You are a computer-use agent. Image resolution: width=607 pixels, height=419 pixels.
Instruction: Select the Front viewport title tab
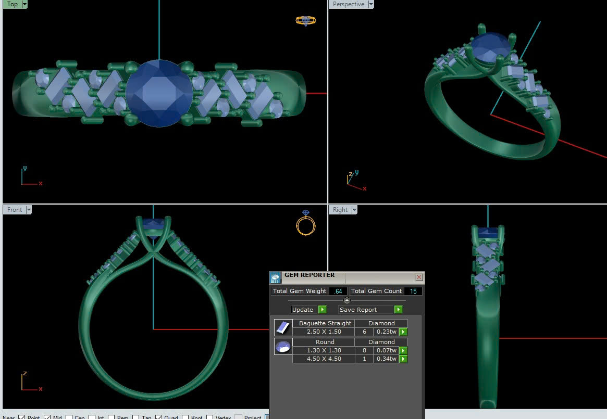[x=15, y=210]
